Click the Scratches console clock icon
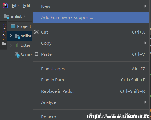 coord(17,55)
